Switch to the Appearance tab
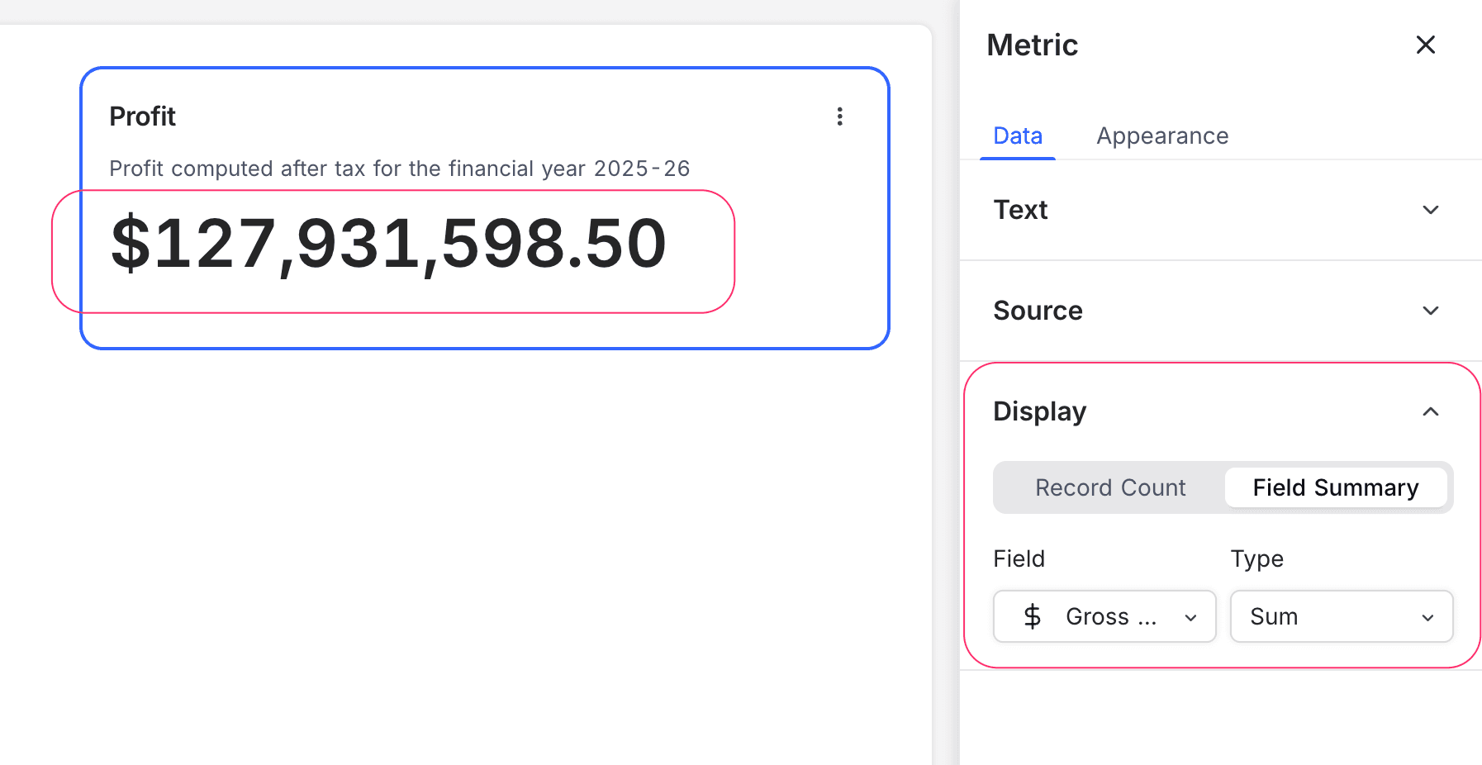1482x765 pixels. coord(1161,135)
